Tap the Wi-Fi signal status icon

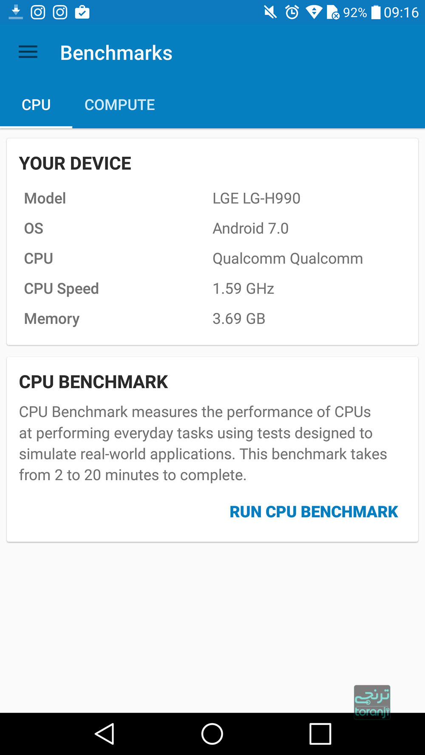[x=314, y=12]
